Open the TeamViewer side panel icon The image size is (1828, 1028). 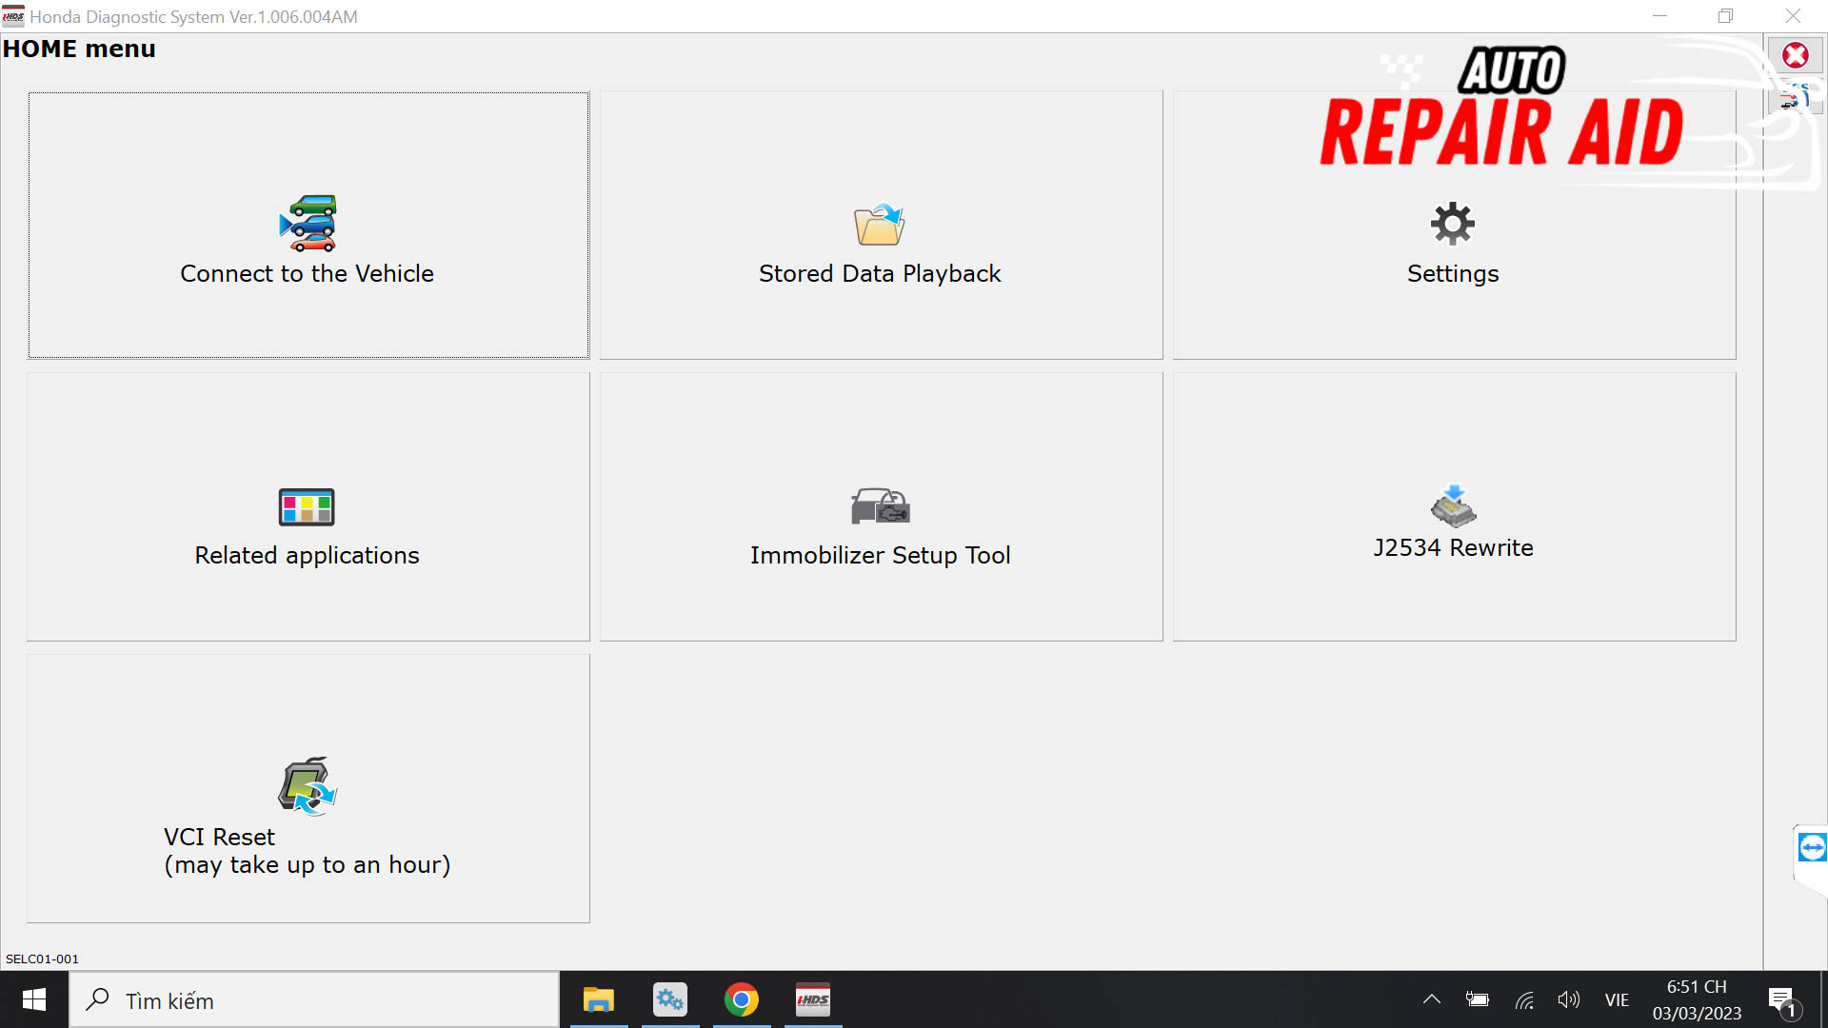(x=1812, y=847)
